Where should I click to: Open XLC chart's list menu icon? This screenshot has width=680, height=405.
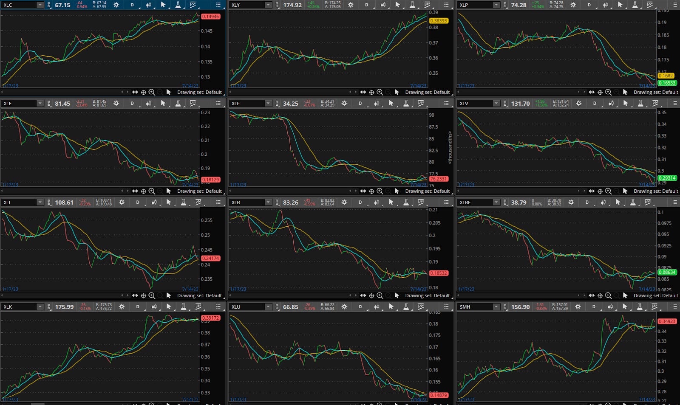click(218, 5)
